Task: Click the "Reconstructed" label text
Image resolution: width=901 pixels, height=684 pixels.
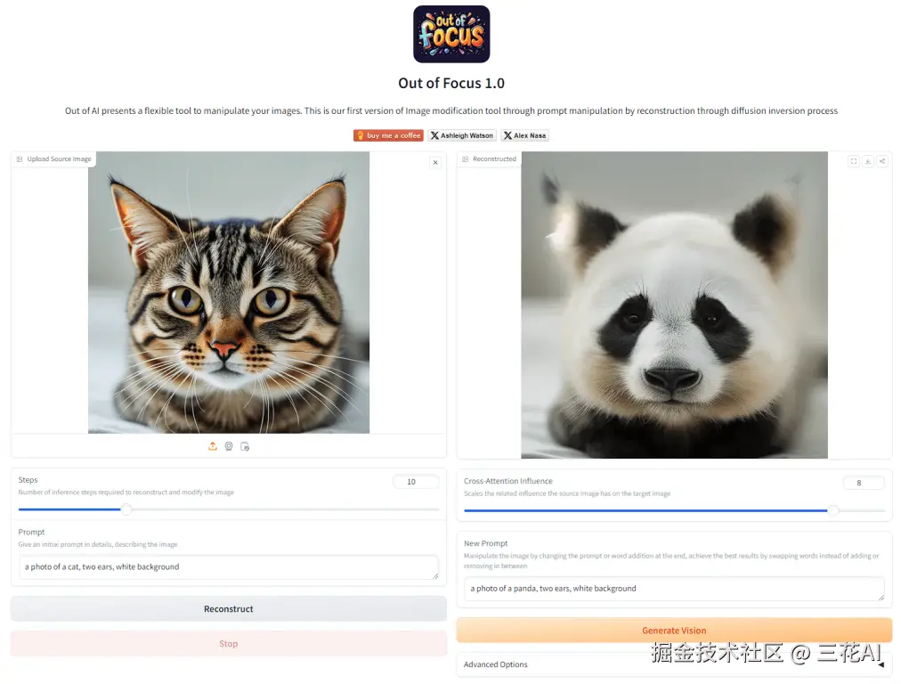Action: tap(494, 159)
